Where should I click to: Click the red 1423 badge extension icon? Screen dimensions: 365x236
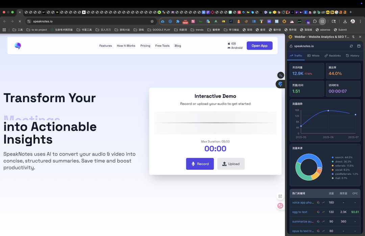coord(185,22)
